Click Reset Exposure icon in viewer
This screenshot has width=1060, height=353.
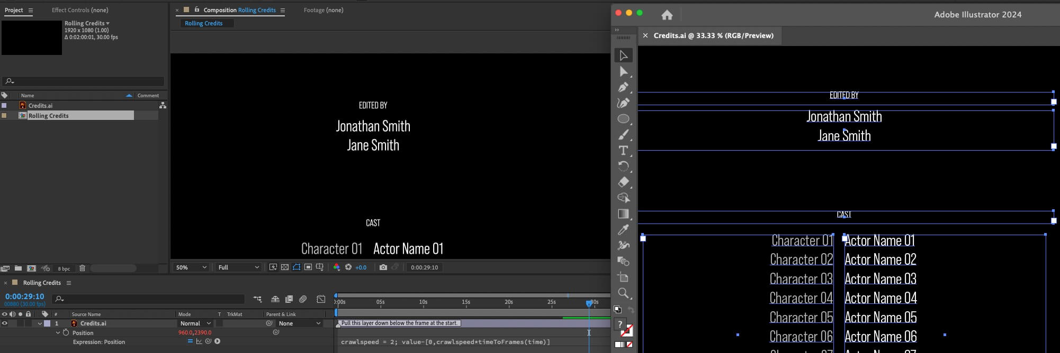coord(348,267)
